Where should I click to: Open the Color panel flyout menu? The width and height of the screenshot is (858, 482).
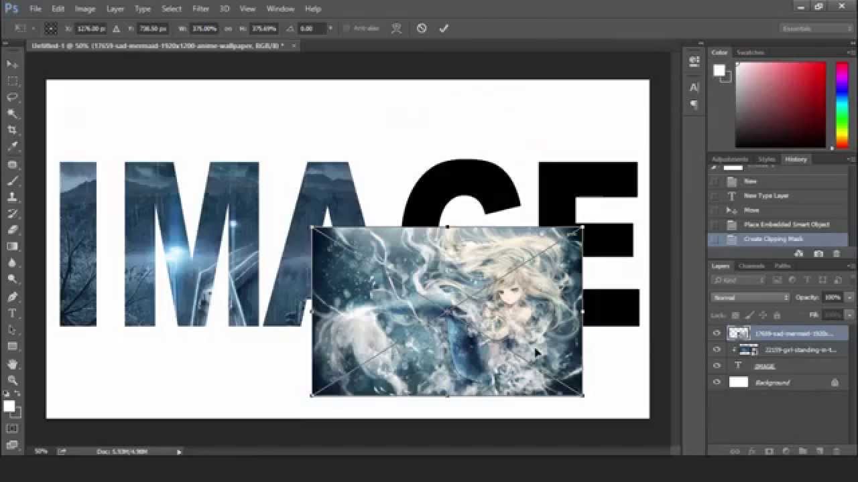[x=849, y=52]
